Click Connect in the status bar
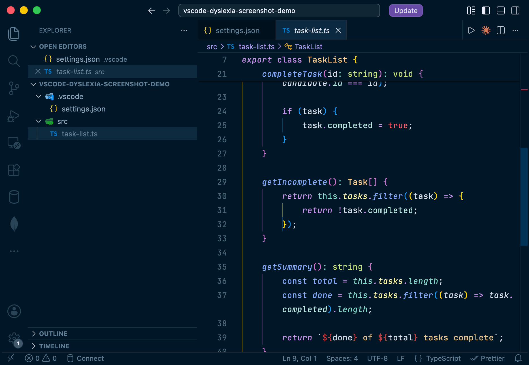The image size is (529, 365). 86,358
